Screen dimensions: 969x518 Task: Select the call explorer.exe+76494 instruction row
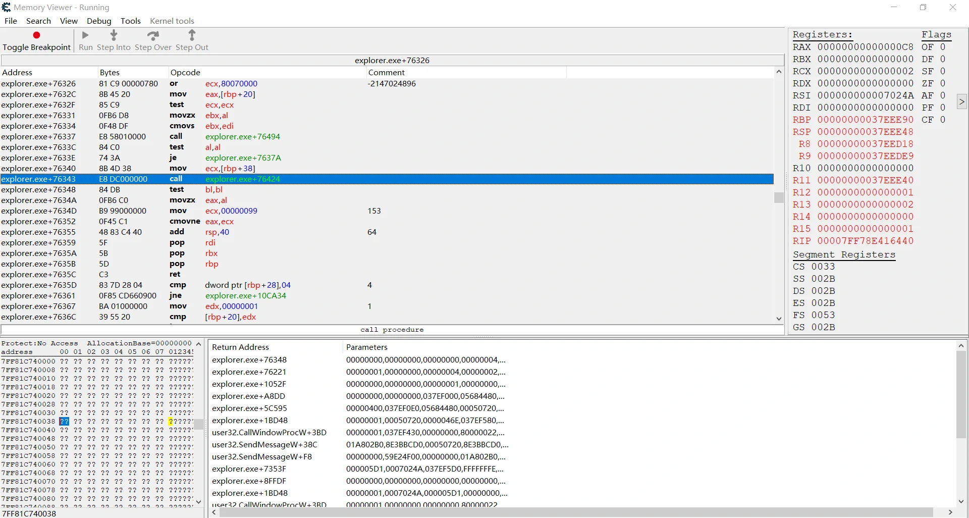242,137
